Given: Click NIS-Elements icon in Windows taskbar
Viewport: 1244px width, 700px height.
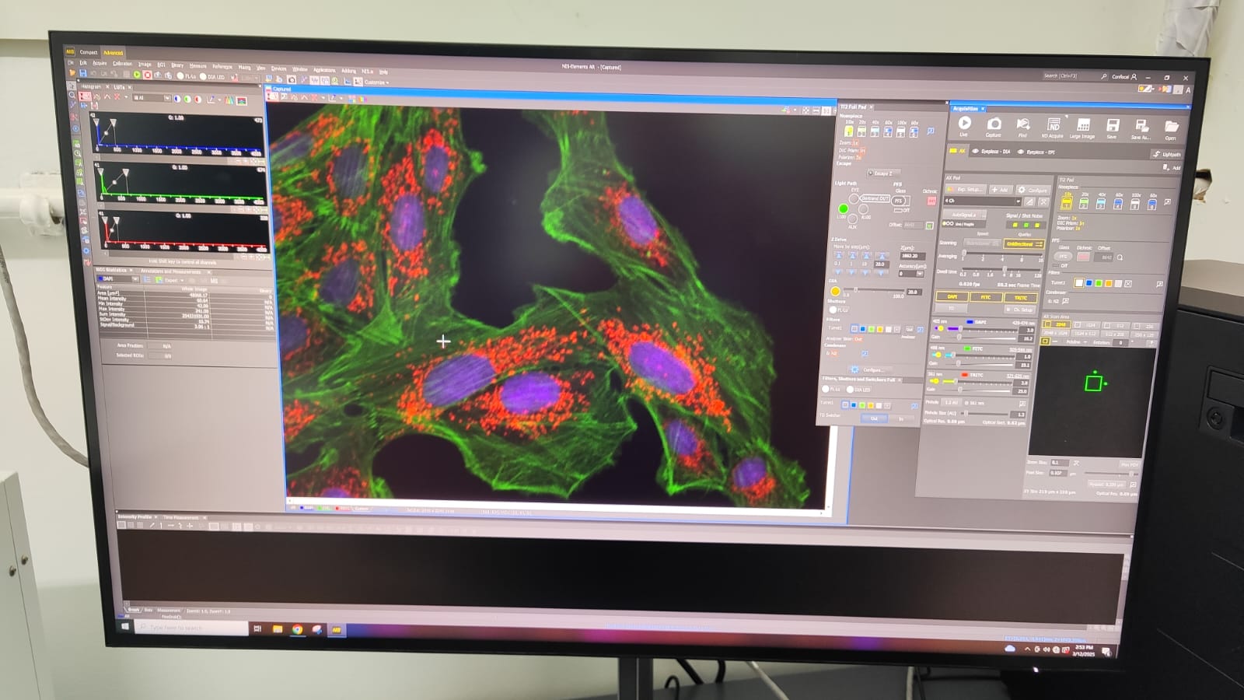Looking at the screenshot, I should (336, 629).
